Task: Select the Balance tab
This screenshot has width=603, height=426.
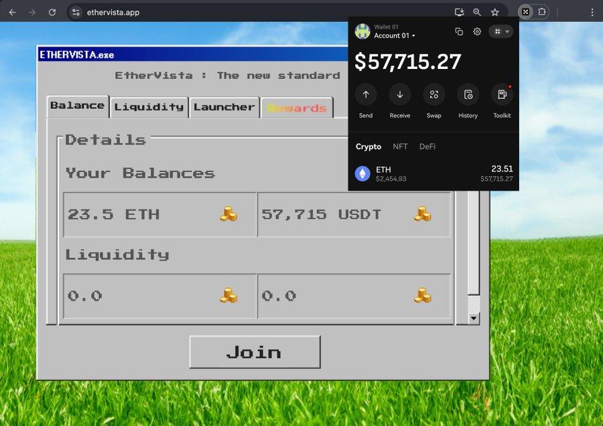Action: click(x=78, y=106)
